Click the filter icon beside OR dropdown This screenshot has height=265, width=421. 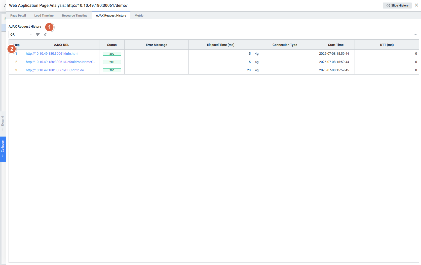pyautogui.click(x=38, y=34)
